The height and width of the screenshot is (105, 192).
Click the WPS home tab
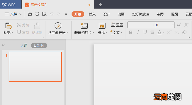pos(11,4)
